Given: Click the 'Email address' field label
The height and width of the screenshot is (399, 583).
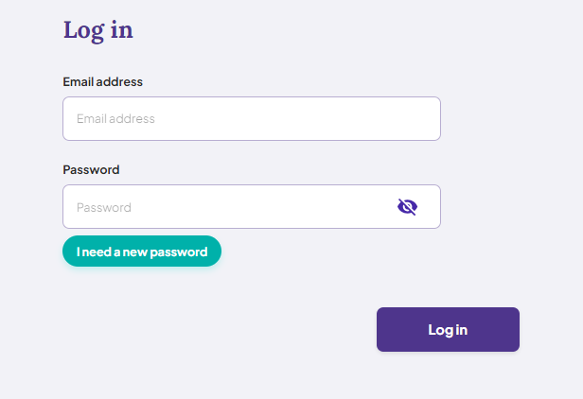Looking at the screenshot, I should (x=102, y=81).
